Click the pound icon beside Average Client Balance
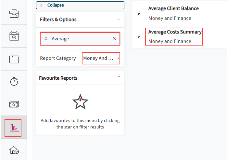The width and height of the screenshot is (227, 160). [x=139, y=13]
